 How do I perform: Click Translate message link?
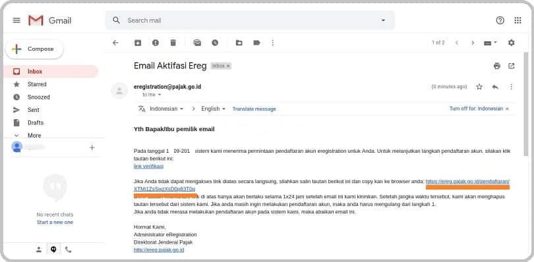[254, 109]
